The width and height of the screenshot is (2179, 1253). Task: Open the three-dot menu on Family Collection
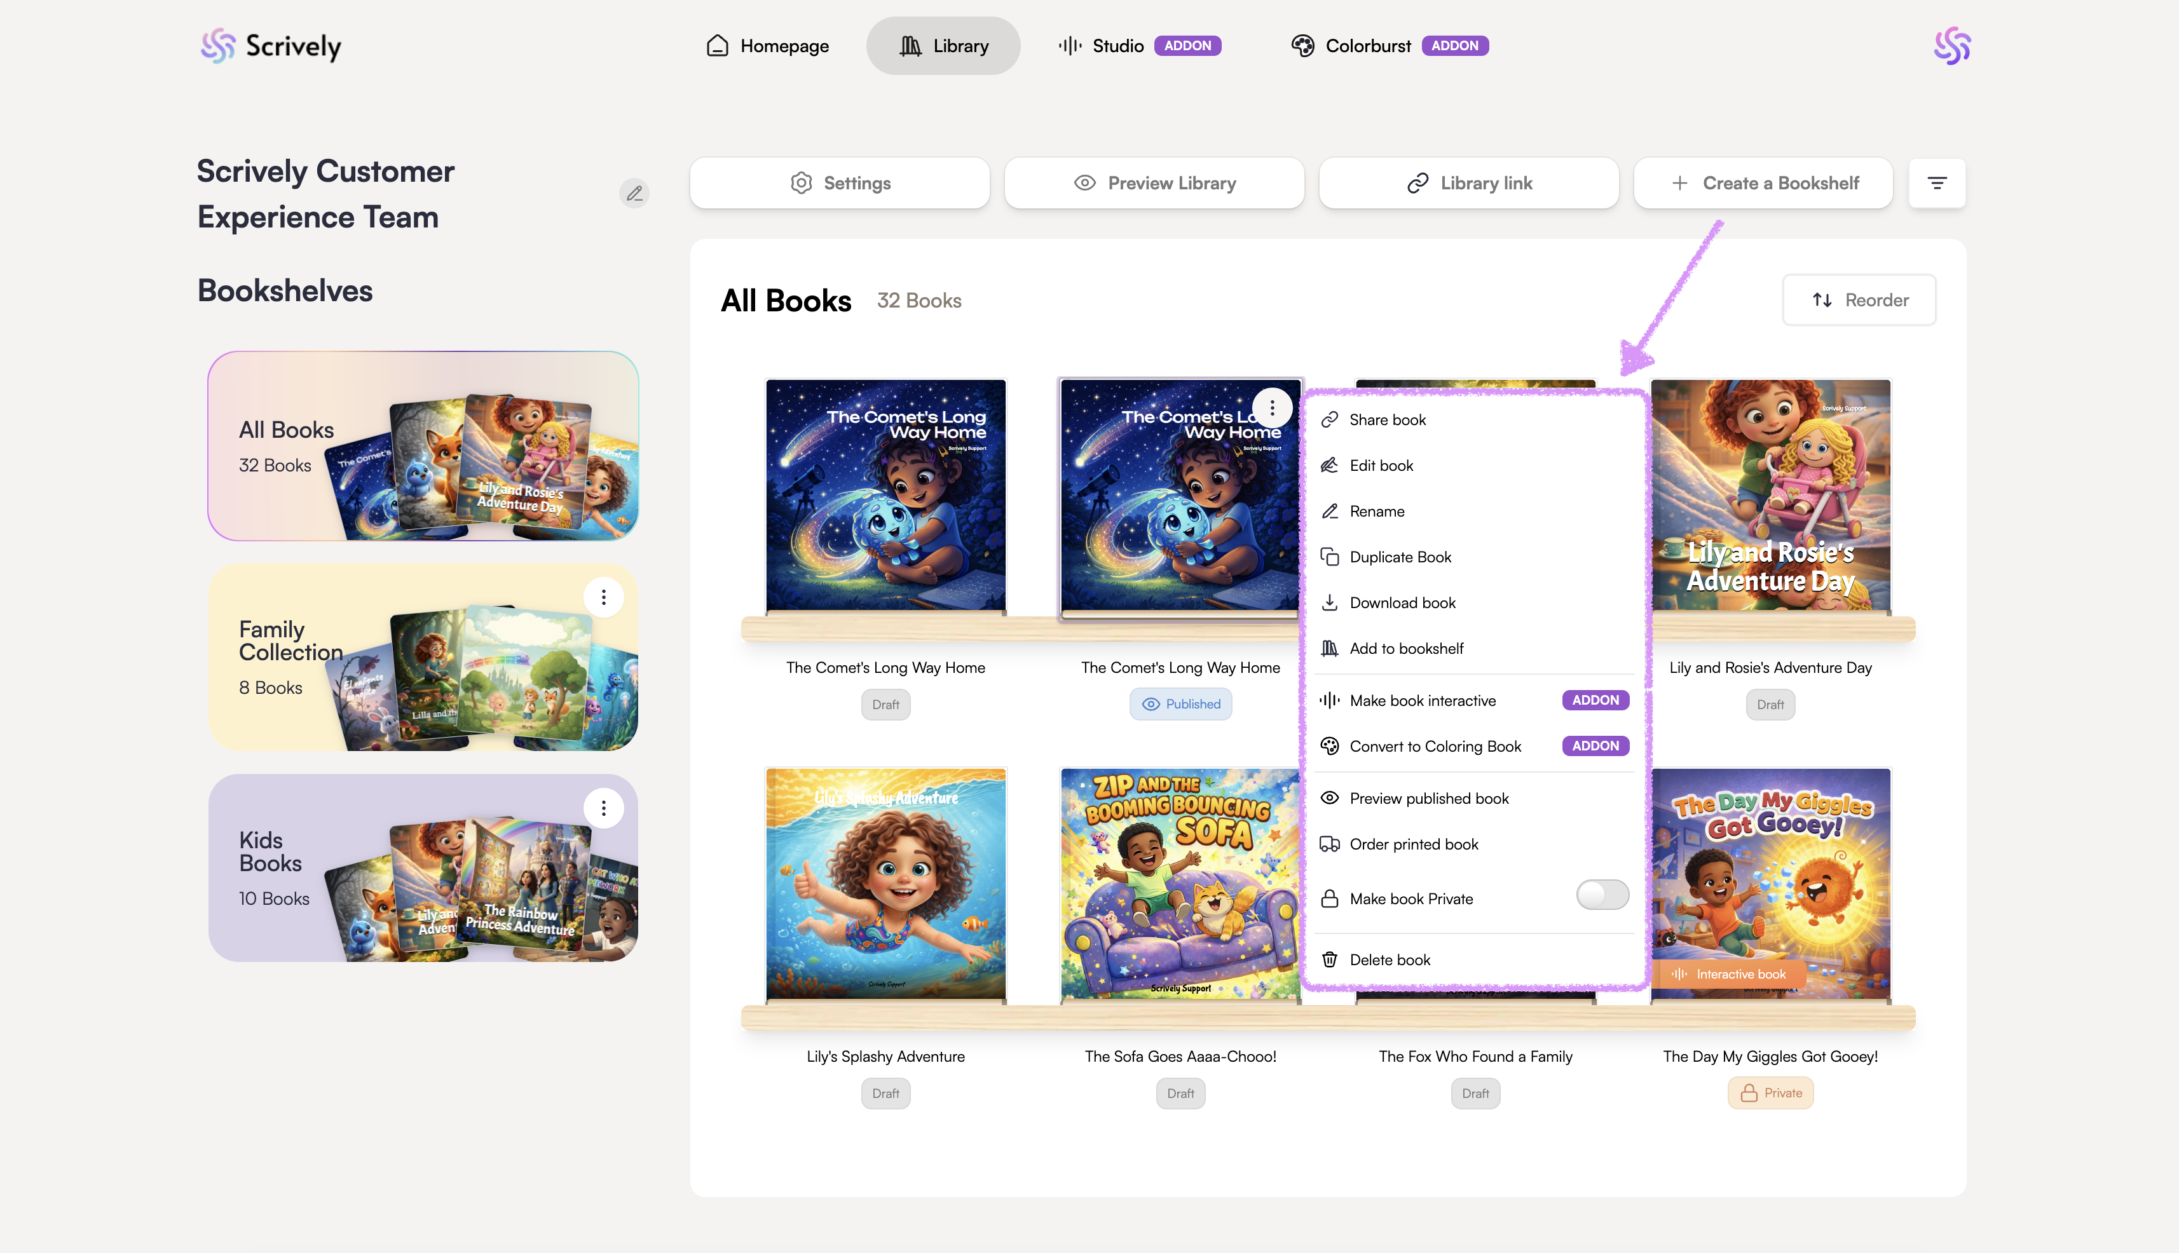[603, 597]
